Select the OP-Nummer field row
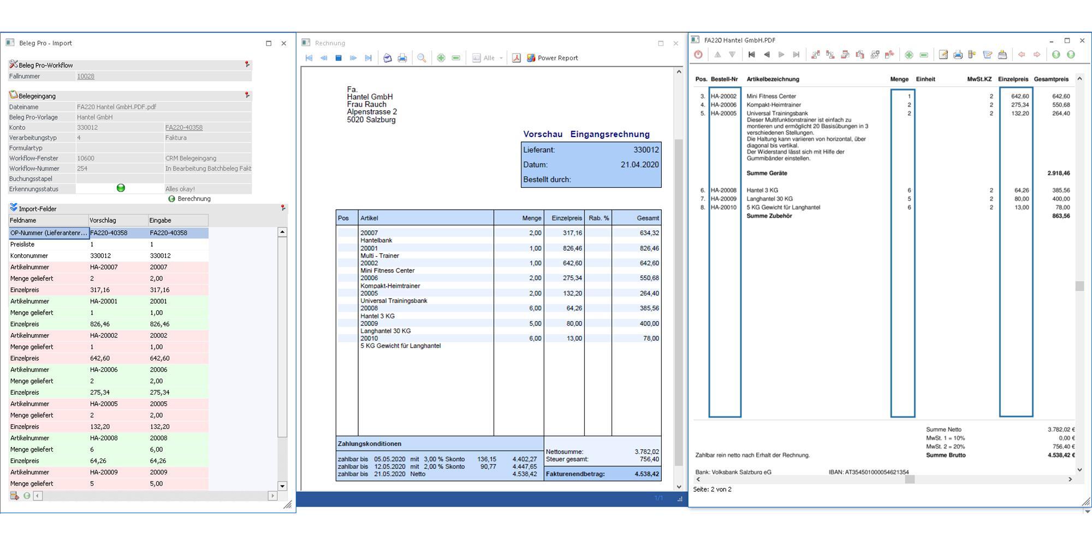This screenshot has width=1092, height=546. pos(108,233)
